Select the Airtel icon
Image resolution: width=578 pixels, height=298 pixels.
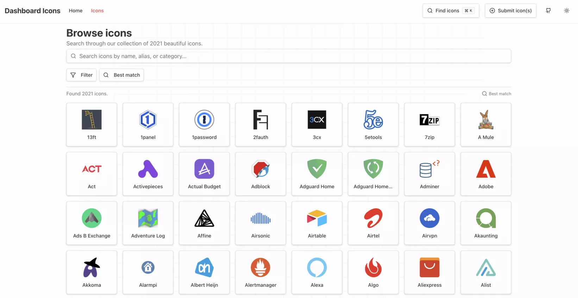click(x=373, y=223)
